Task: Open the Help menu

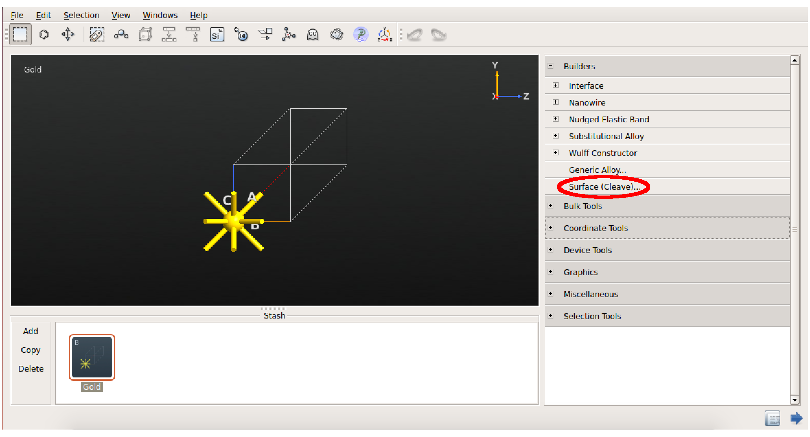Action: coord(199,15)
